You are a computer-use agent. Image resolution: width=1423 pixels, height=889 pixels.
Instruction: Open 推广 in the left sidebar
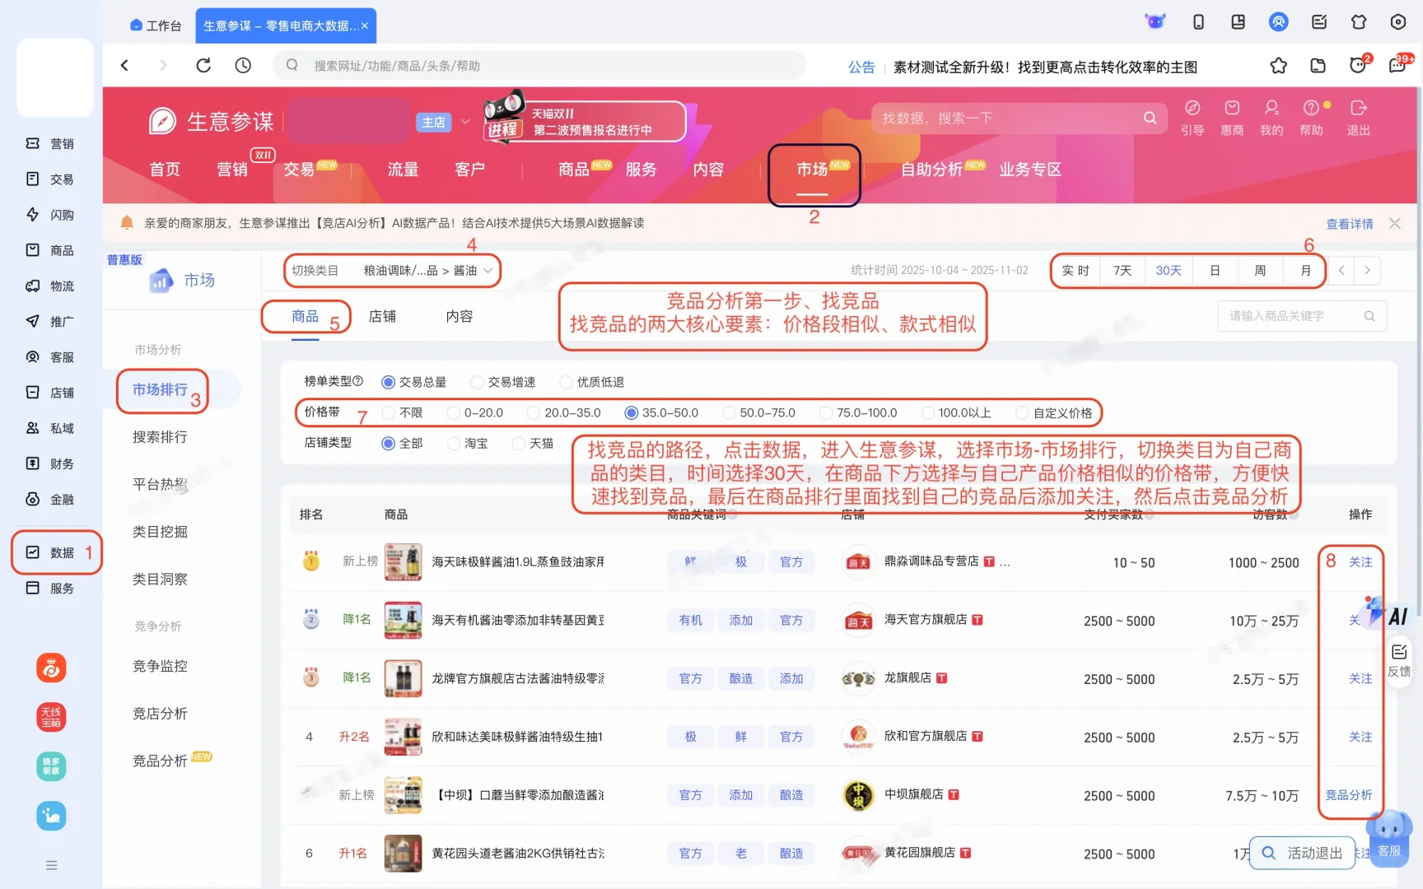pyautogui.click(x=51, y=321)
